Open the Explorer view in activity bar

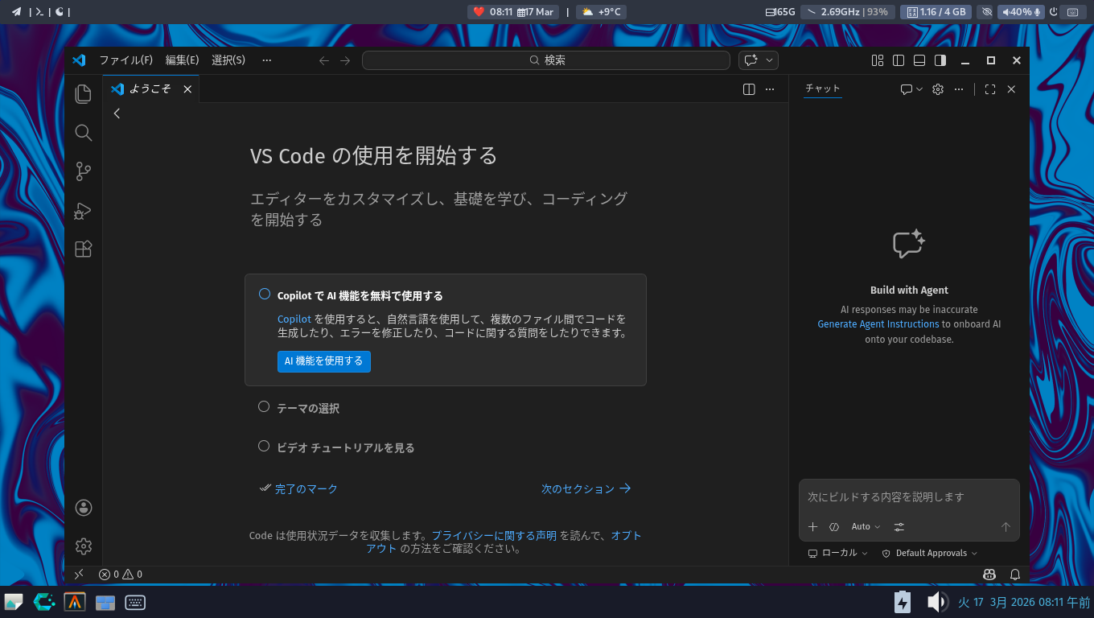84,94
